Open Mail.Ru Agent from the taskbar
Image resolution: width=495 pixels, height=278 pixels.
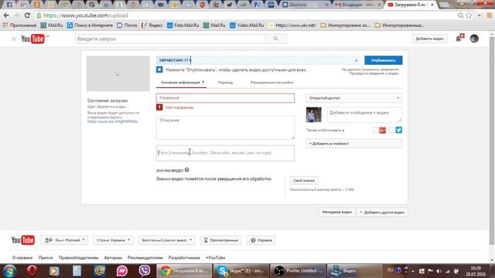tap(100, 271)
